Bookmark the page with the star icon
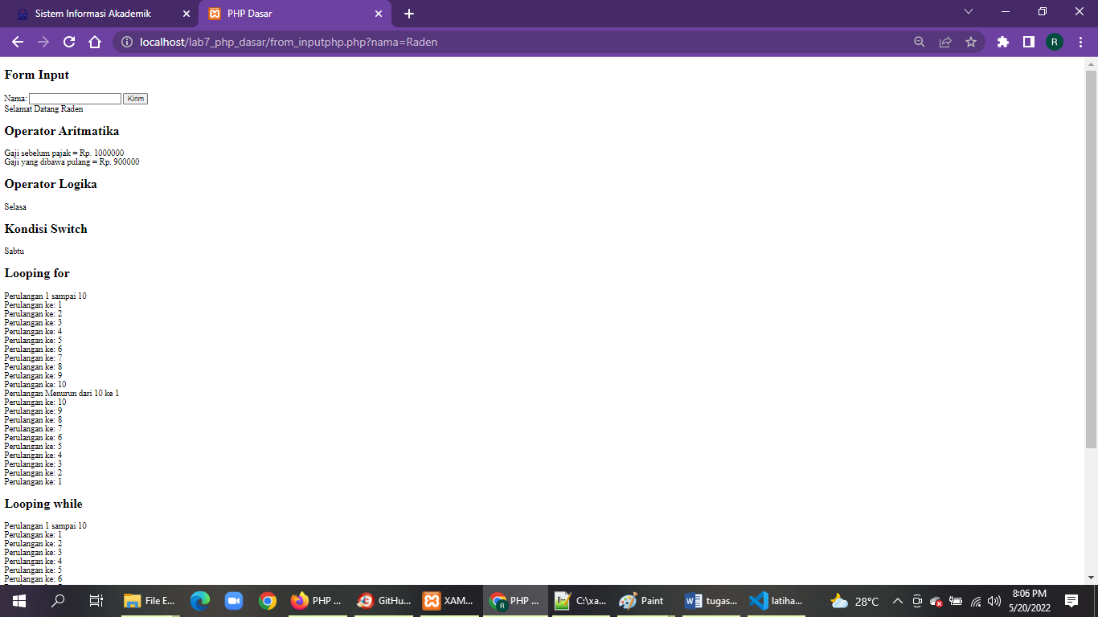The height and width of the screenshot is (617, 1098). [x=972, y=42]
